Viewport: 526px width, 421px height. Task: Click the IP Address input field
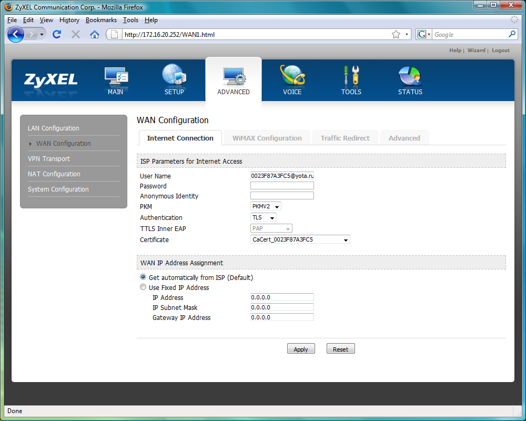tap(282, 297)
